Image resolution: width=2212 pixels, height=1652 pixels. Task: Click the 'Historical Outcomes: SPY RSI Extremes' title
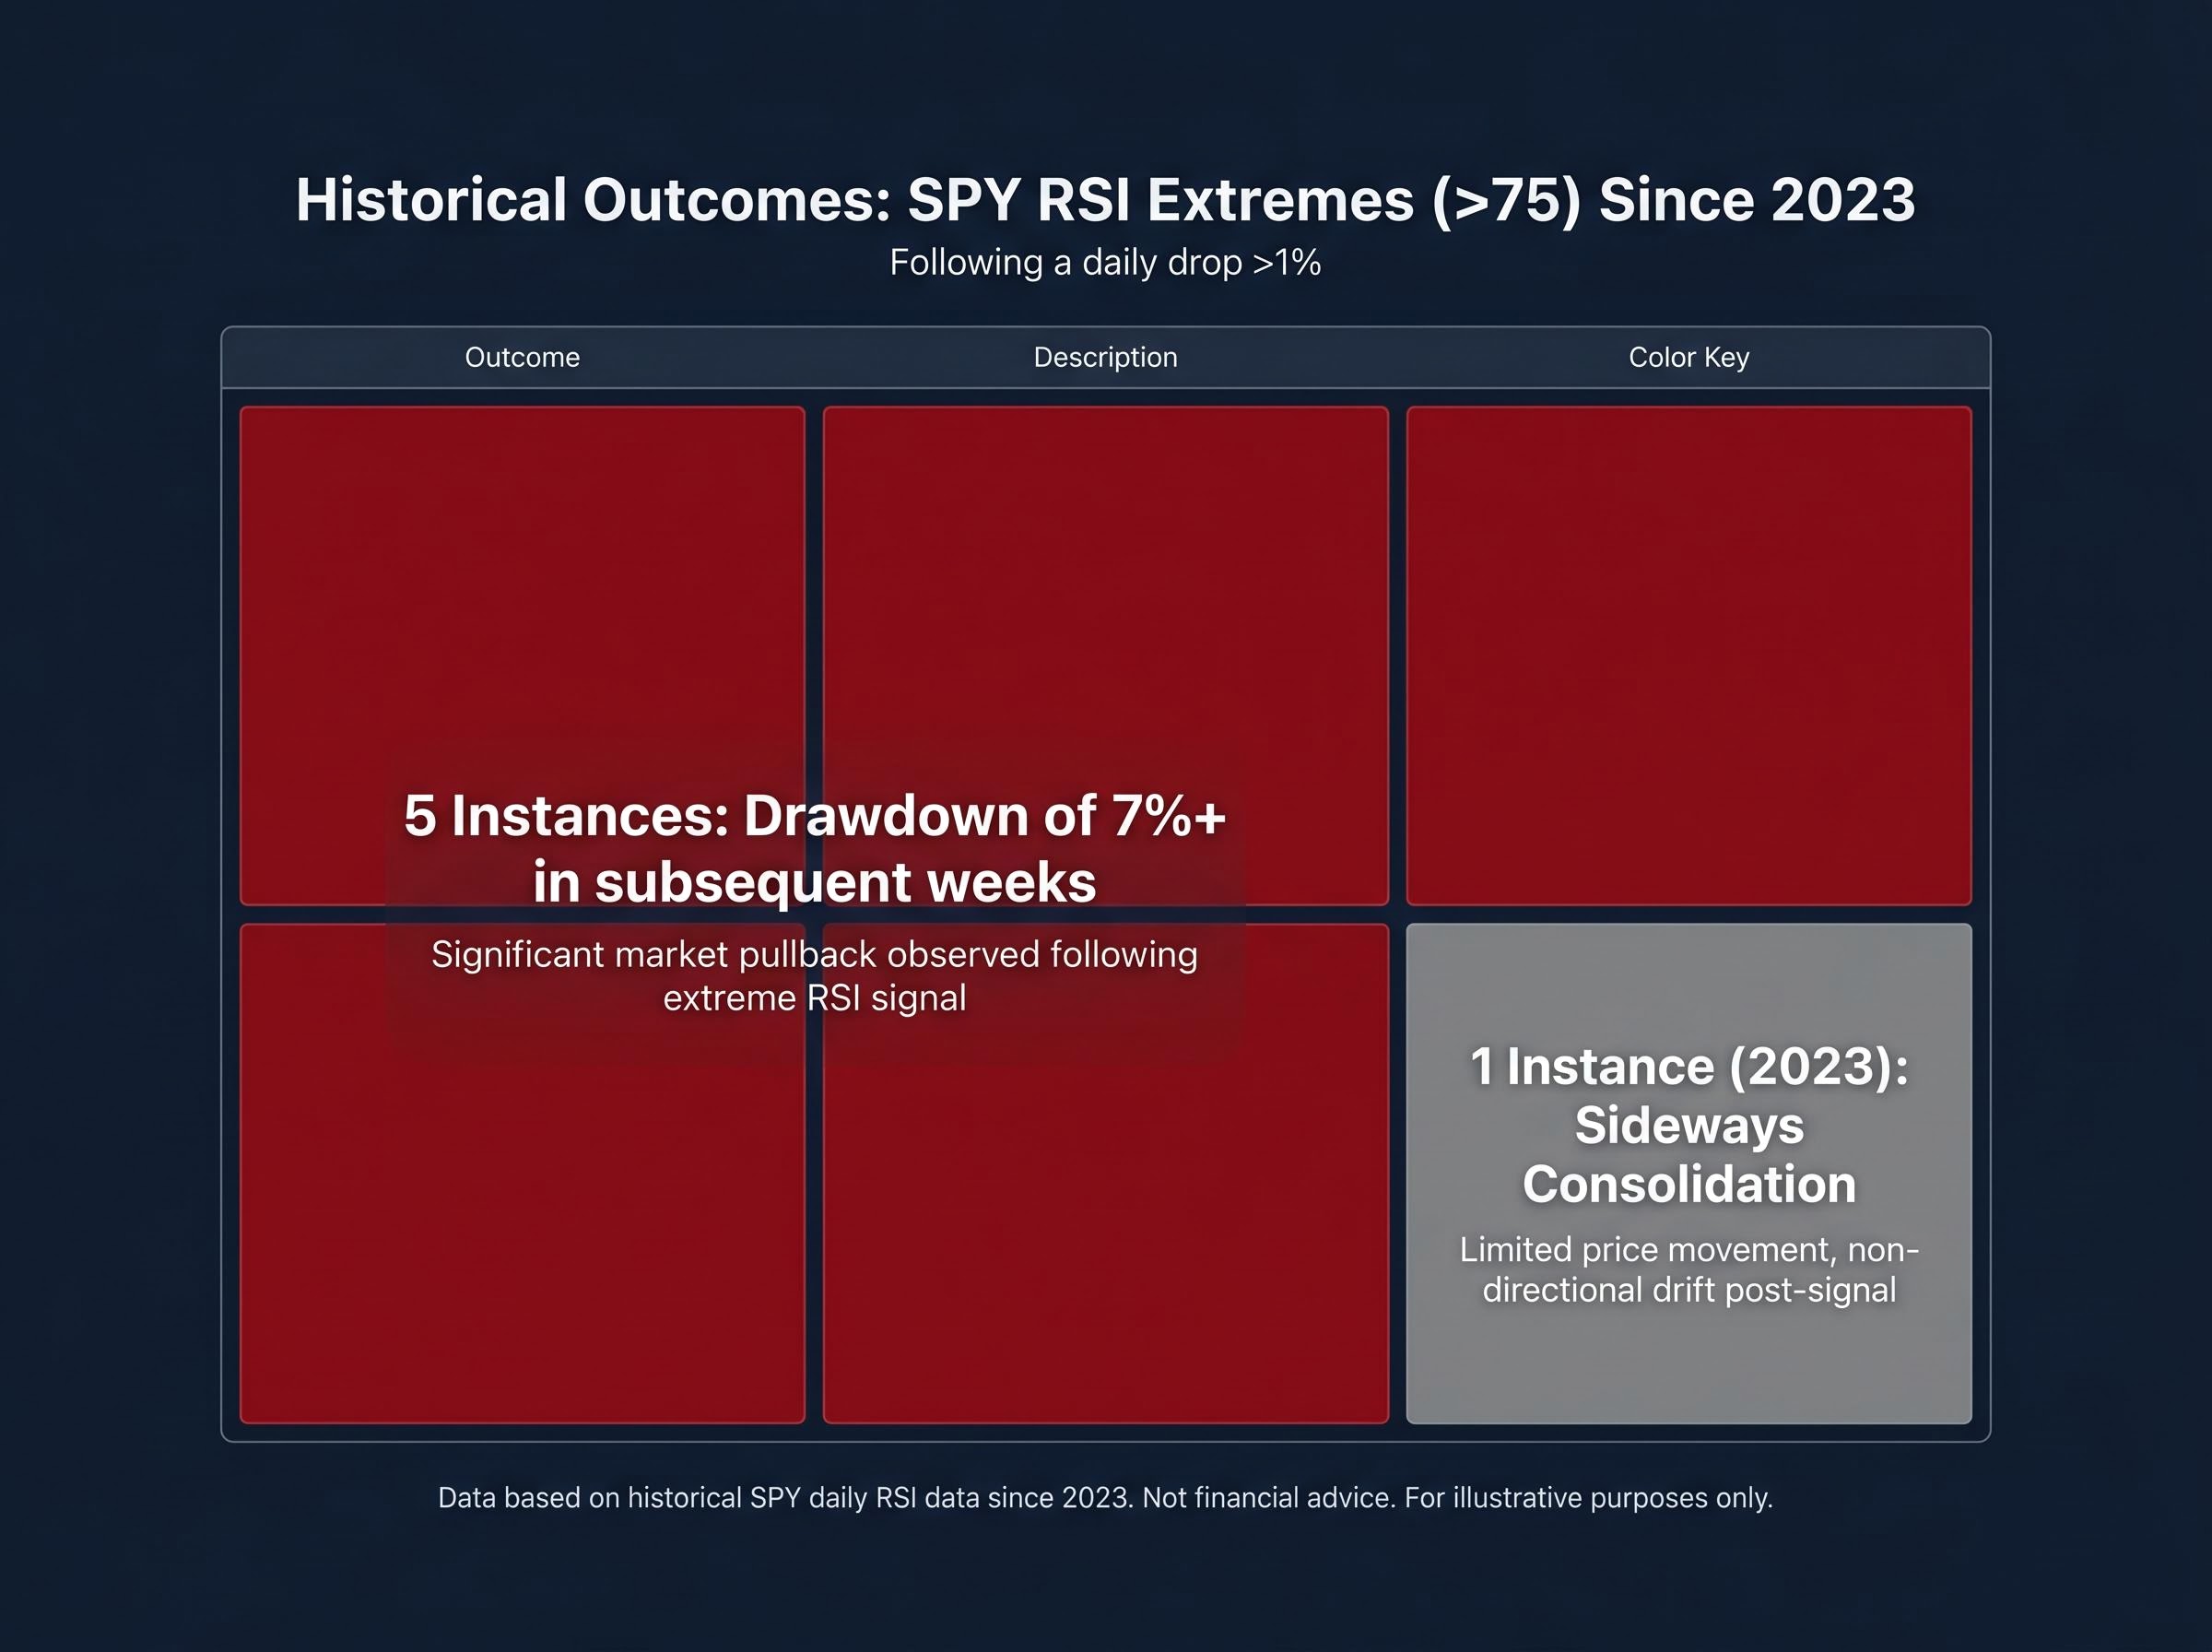[x=1105, y=200]
